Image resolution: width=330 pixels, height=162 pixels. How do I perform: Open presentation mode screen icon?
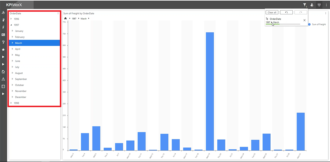[319, 5]
